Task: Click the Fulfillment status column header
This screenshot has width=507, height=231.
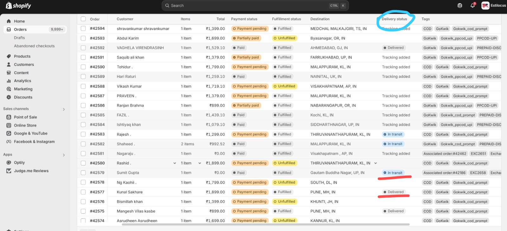Action: tap(286, 19)
